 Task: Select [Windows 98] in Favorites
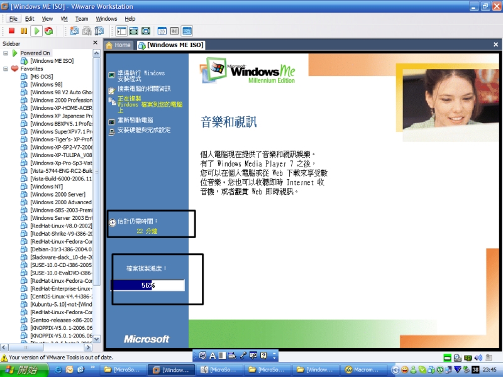coord(46,84)
